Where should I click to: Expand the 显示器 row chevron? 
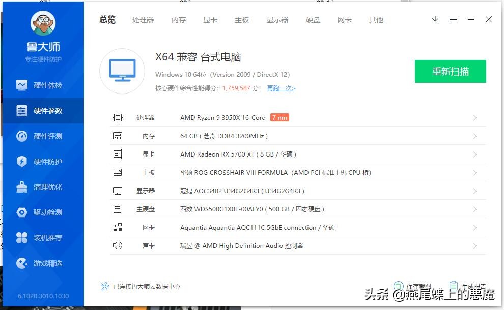(475, 191)
